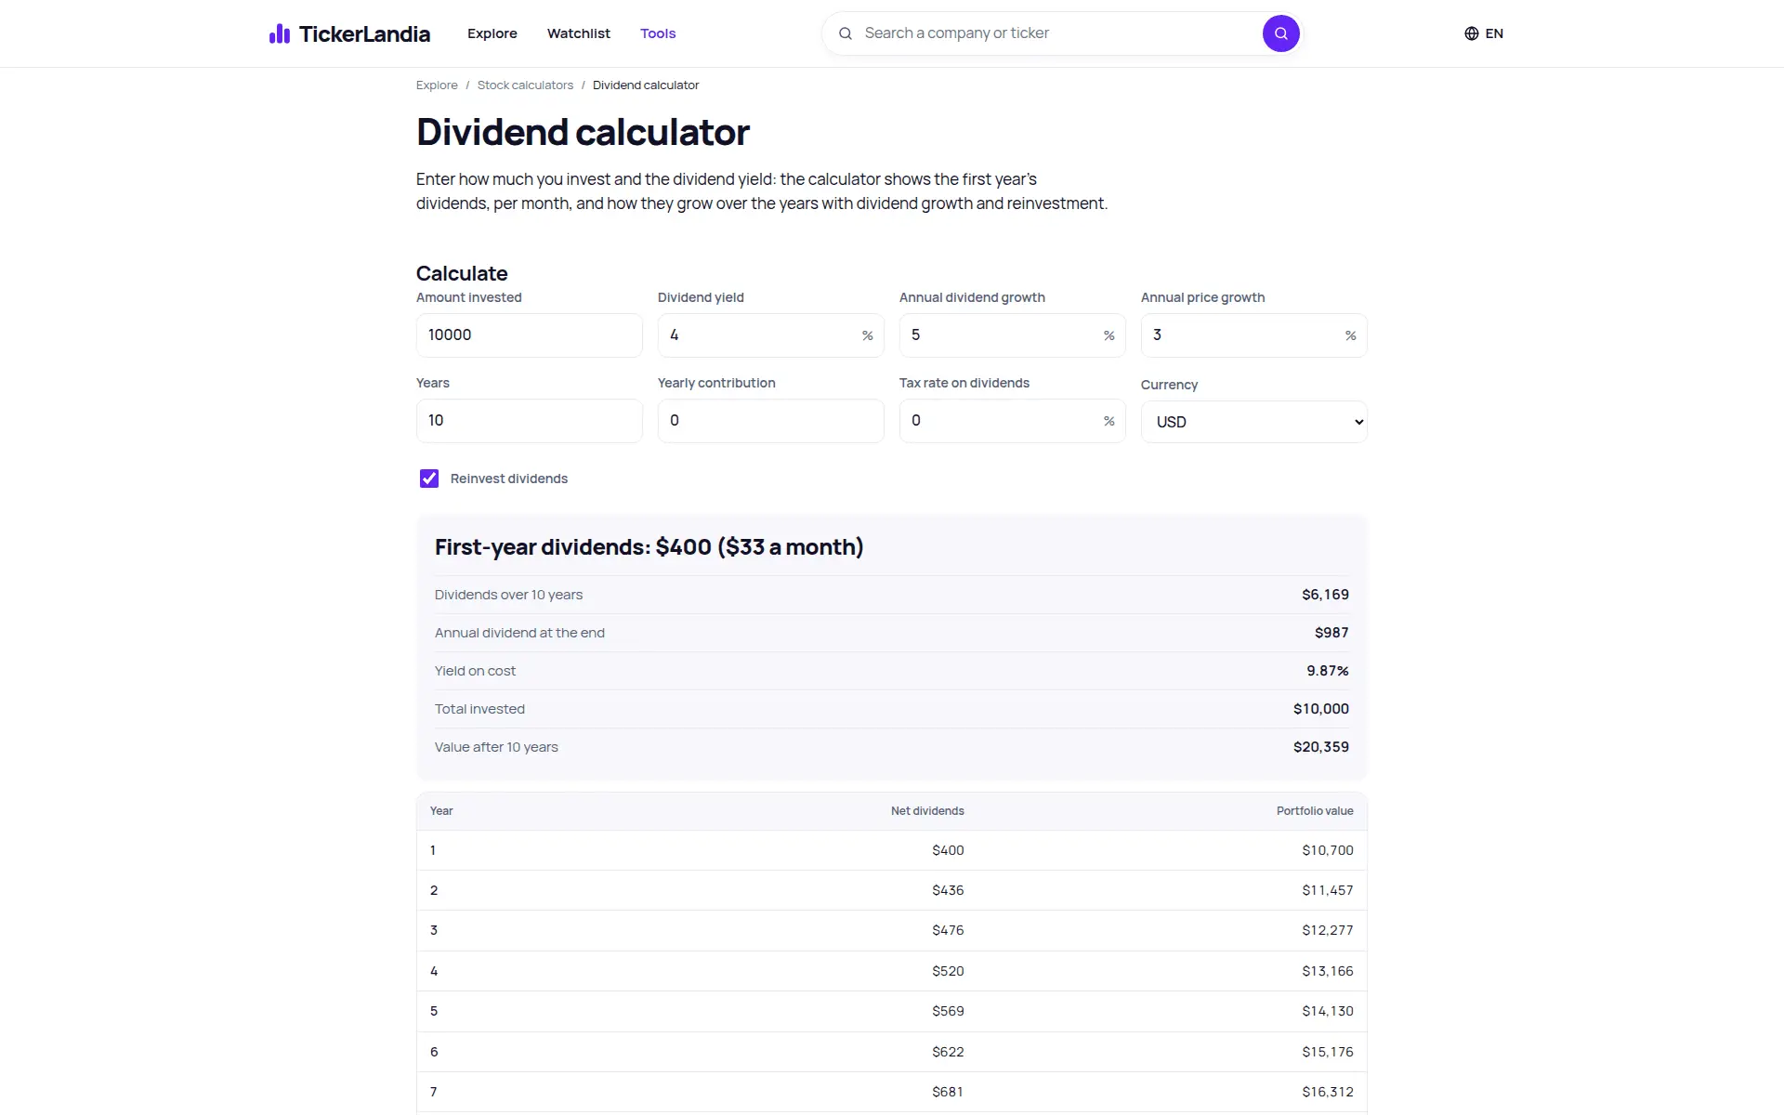Open the Explore menu item
The image size is (1784, 1115).
coord(492,33)
